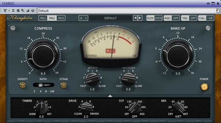The image size is (221, 123).
Task: Click the DRIVE knob
Action: tap(86, 108)
